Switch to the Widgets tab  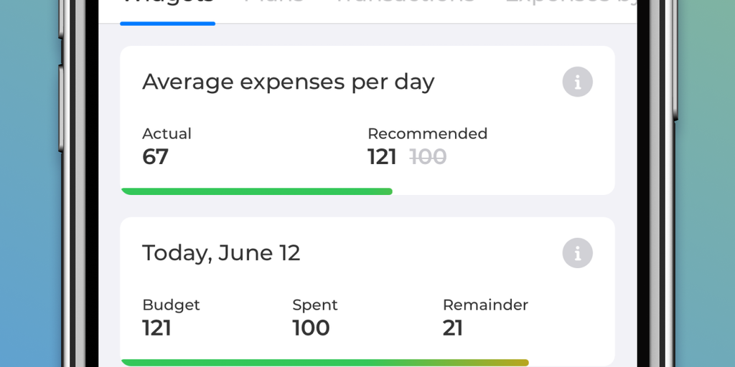point(167,4)
